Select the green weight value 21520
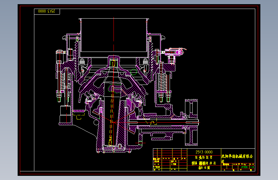Image resolution: width=278 pixels, height=180 pixels. tap(244, 167)
